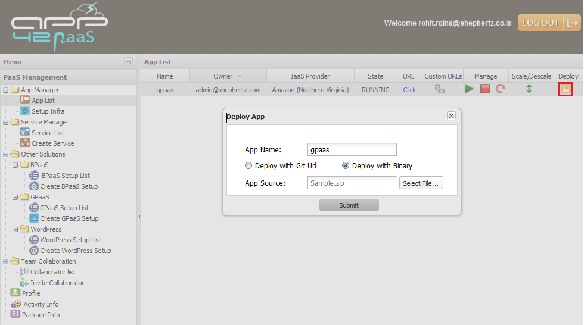Open Custom URLs chain icon
The image size is (584, 325).
coord(440,89)
